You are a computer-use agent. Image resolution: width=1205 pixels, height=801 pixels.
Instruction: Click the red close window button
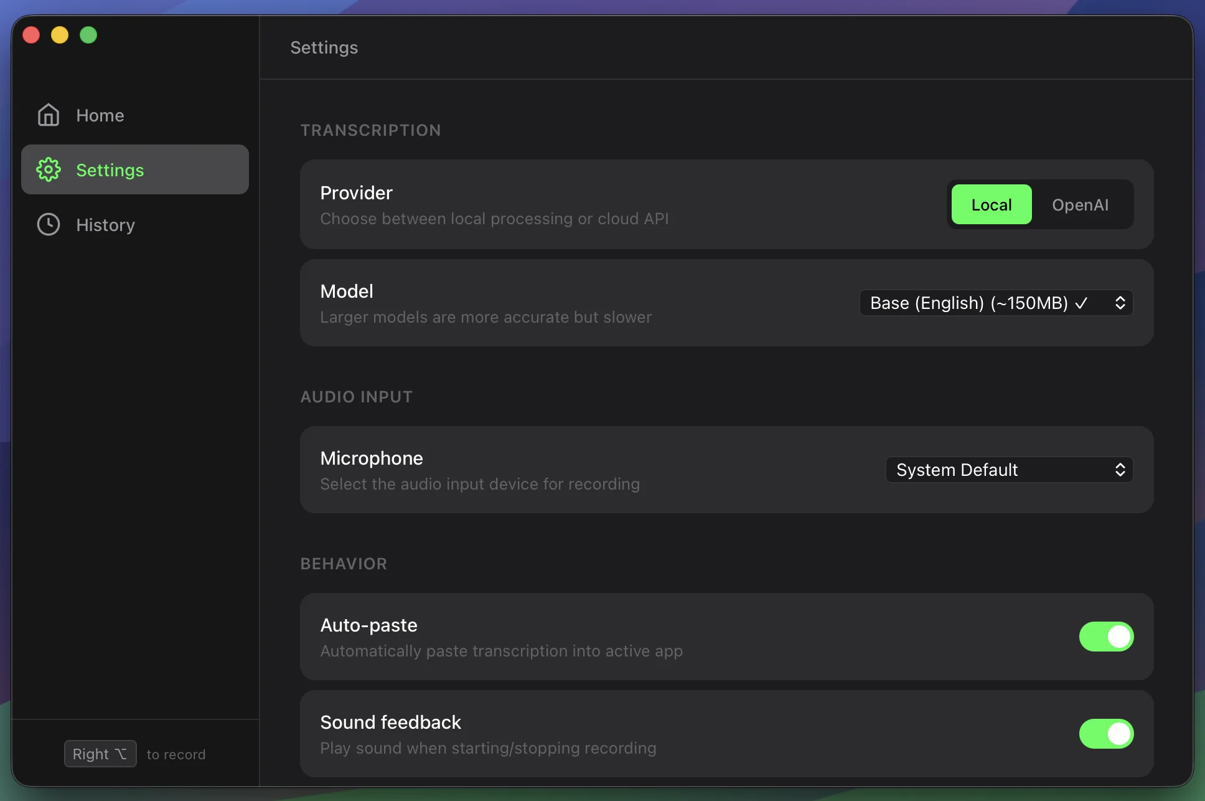31,35
